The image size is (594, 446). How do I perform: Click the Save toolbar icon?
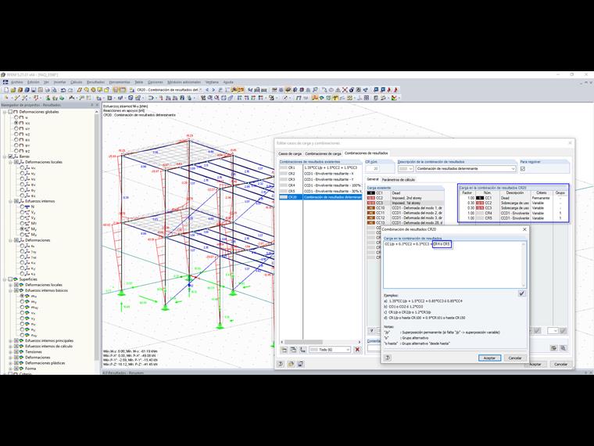(x=34, y=90)
